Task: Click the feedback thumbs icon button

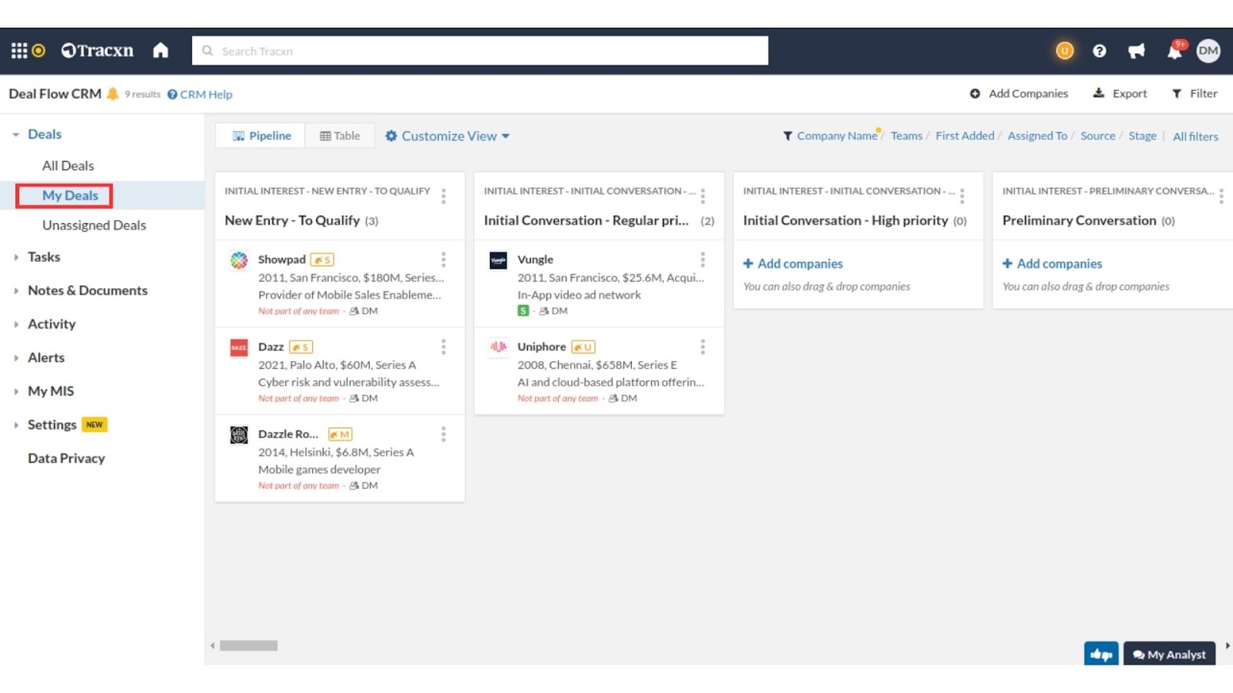Action: tap(1100, 654)
